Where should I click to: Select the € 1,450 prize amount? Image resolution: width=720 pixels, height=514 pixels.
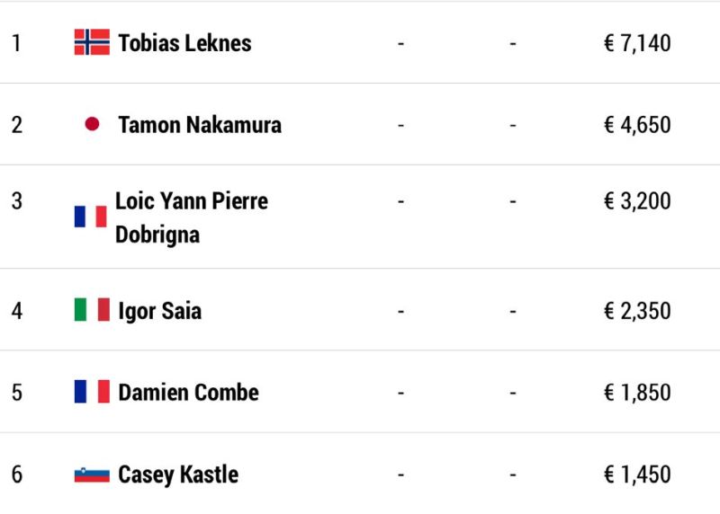click(x=637, y=474)
